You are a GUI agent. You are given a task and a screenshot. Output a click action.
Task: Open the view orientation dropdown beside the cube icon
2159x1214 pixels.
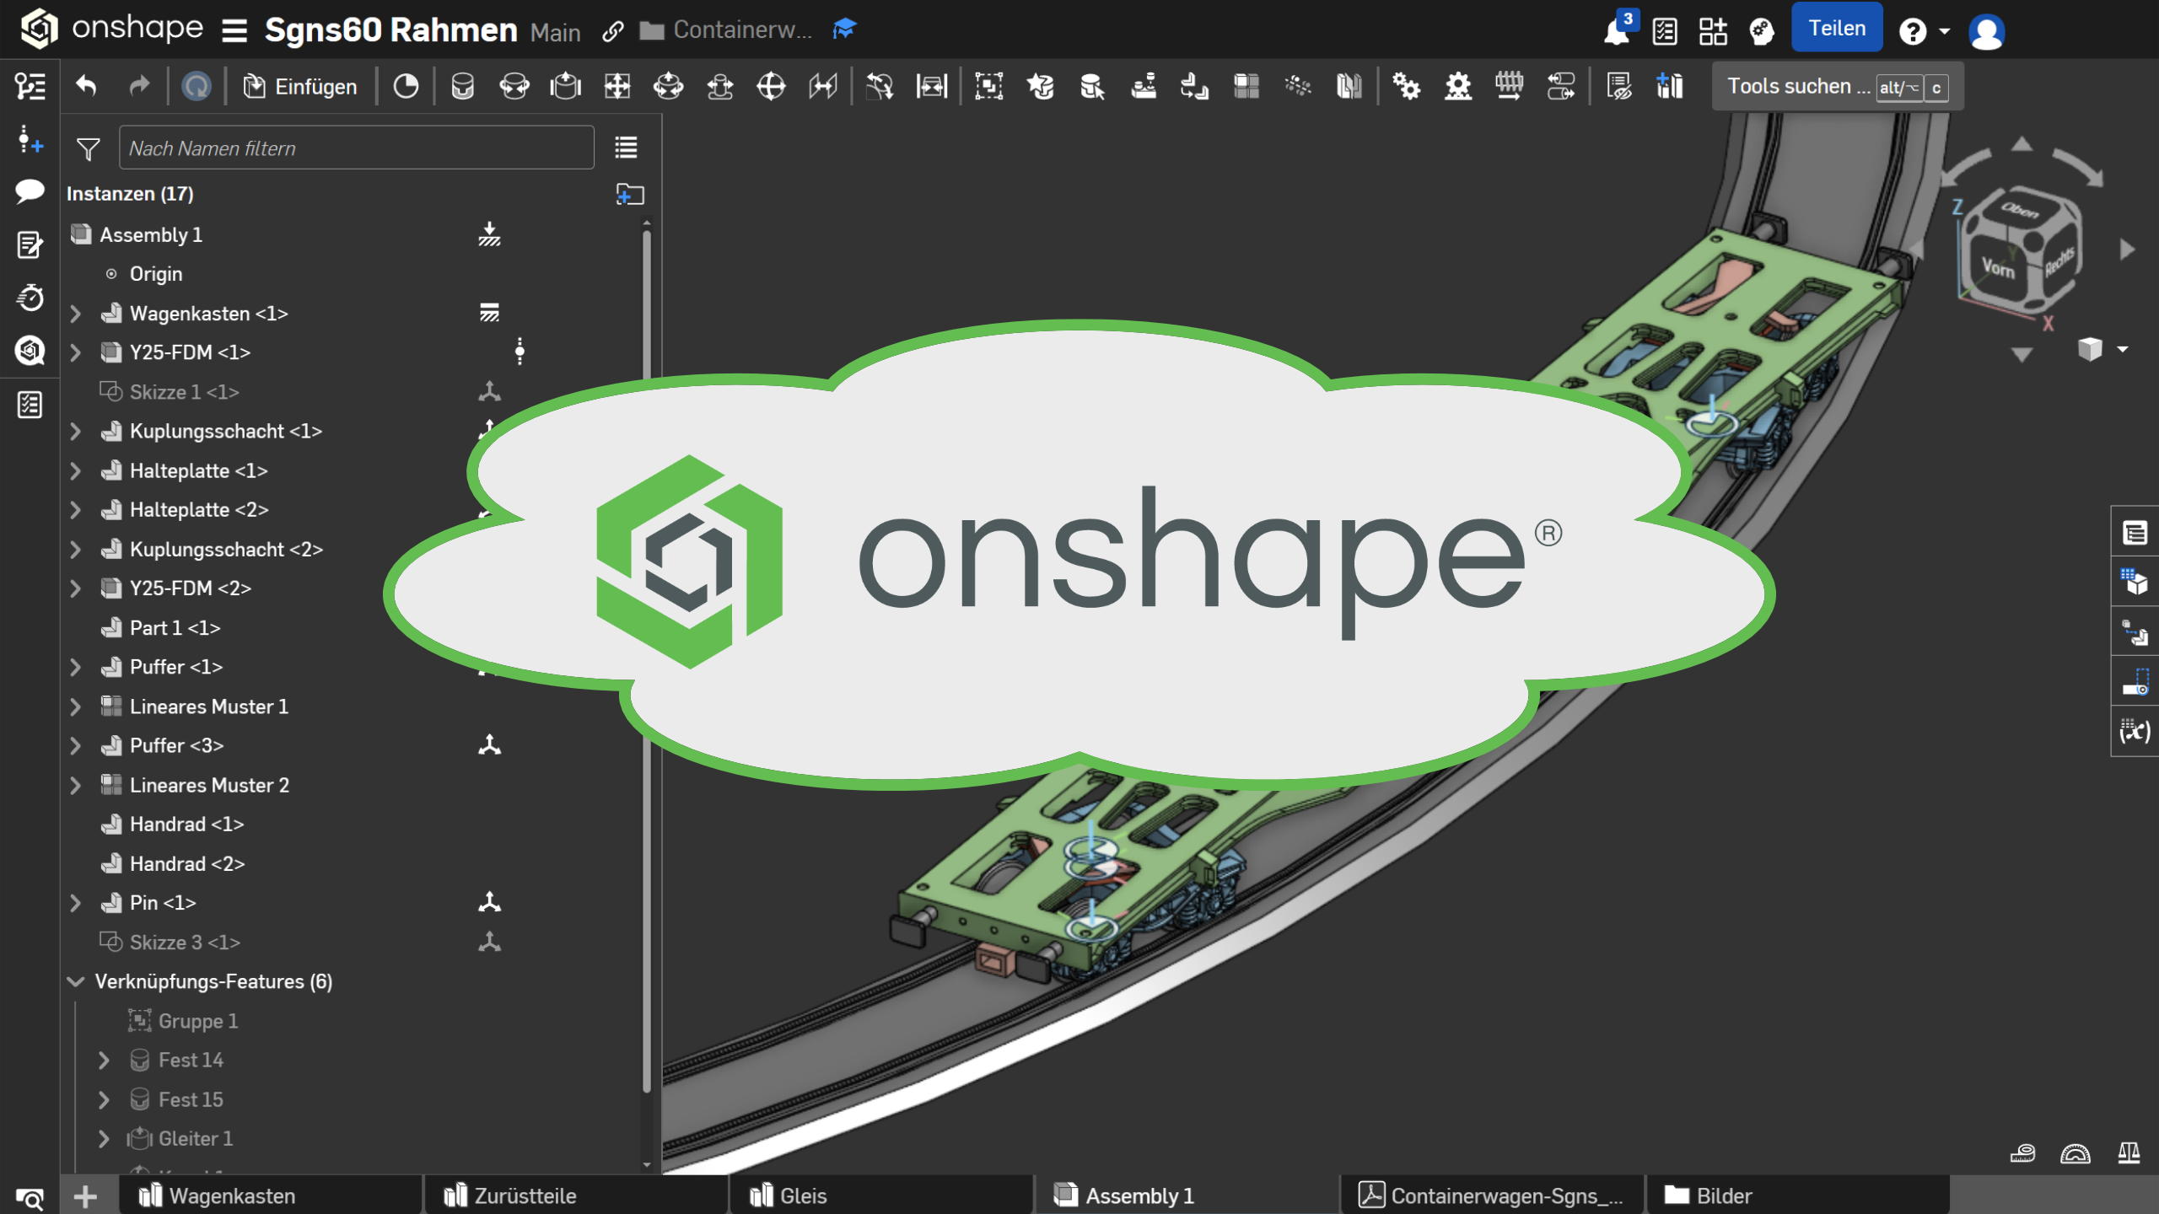point(2124,349)
